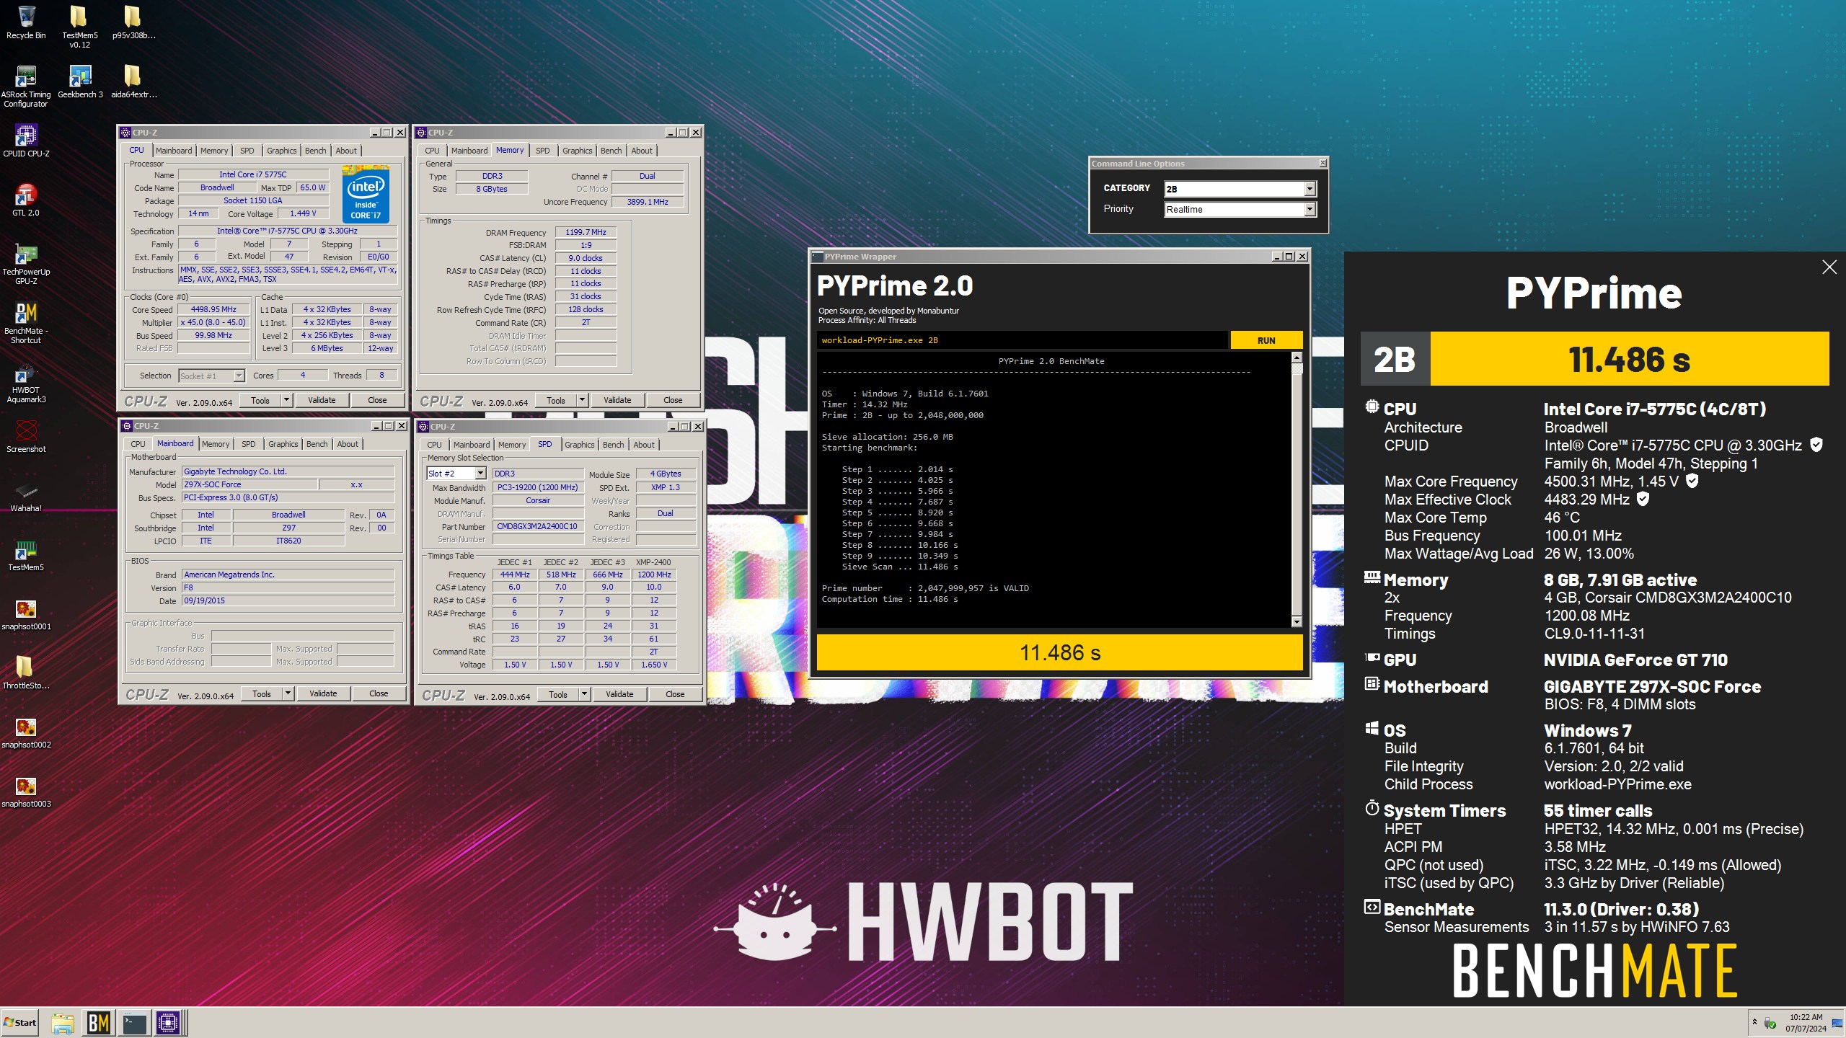Open the TestMem5 v0.12 folder icon
The width and height of the screenshot is (1846, 1038).
(79, 27)
